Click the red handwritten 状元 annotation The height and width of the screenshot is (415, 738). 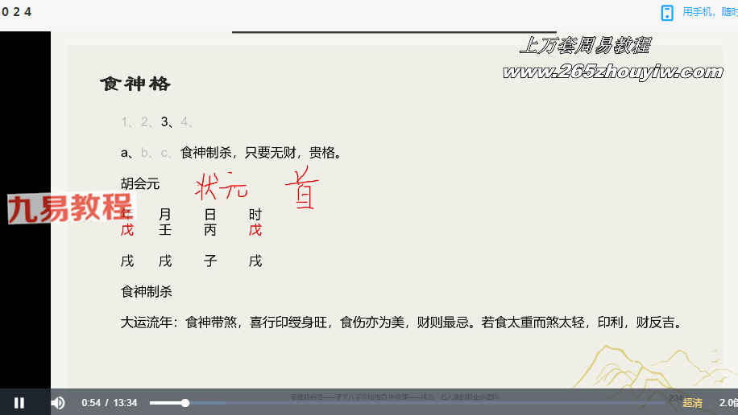222,189
